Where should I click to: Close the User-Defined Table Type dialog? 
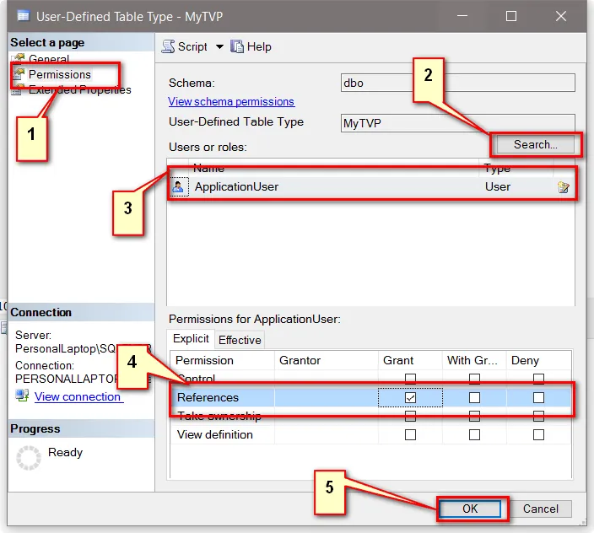[560, 16]
